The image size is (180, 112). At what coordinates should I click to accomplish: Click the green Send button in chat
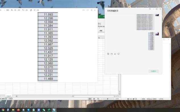point(154,71)
